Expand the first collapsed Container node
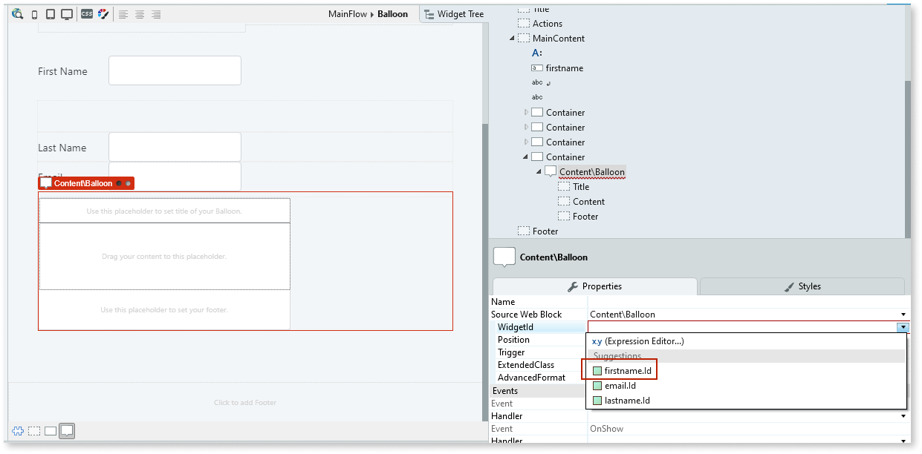This screenshot has height=454, width=922. (525, 112)
